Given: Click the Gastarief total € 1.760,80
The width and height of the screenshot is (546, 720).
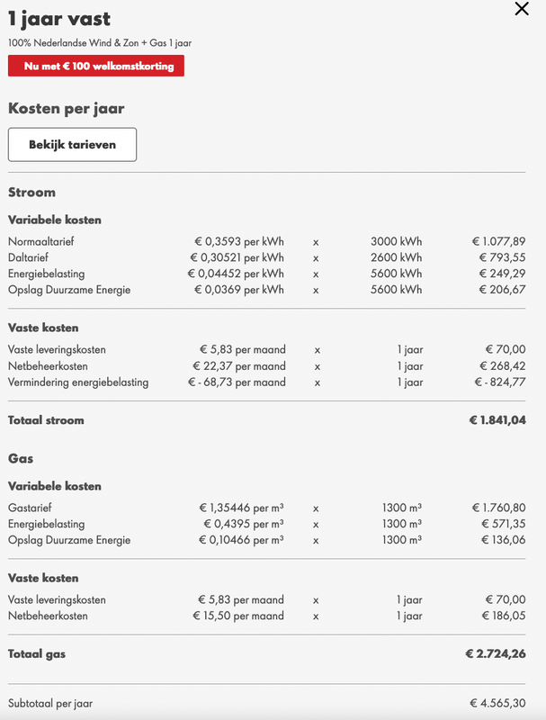Looking at the screenshot, I should pyautogui.click(x=498, y=508).
